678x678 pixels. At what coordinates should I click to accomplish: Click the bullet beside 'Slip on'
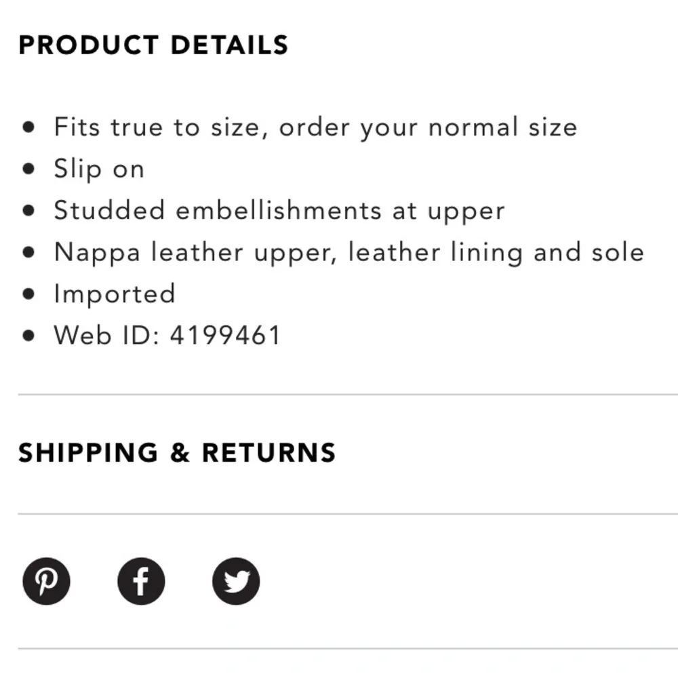point(28,169)
